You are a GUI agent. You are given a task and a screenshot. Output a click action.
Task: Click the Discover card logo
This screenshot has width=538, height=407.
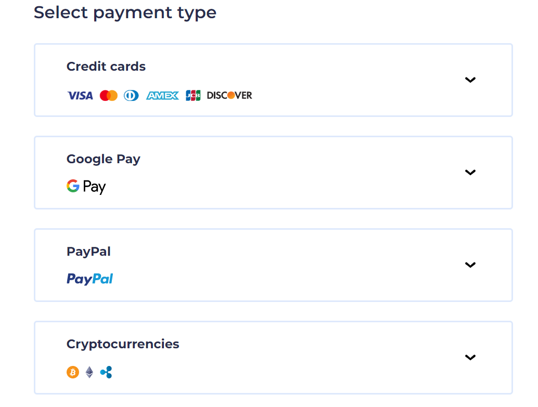(229, 96)
